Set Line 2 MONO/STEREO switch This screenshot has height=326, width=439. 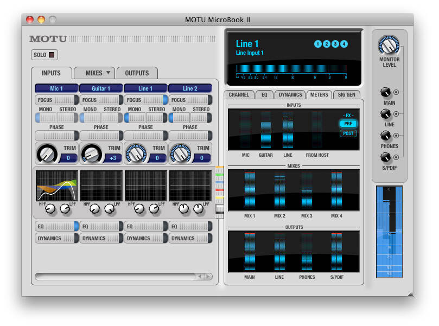(x=190, y=118)
